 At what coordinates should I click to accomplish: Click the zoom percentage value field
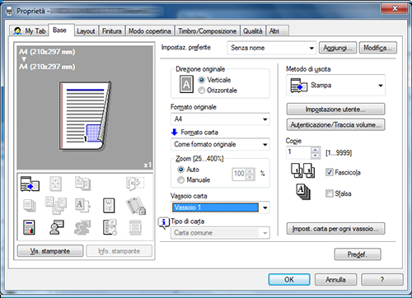coord(240,174)
